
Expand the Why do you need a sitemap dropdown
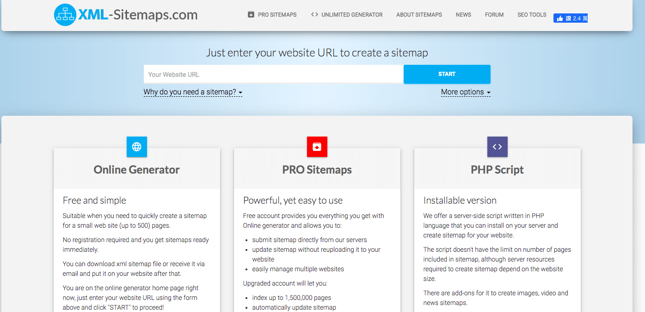(x=193, y=92)
